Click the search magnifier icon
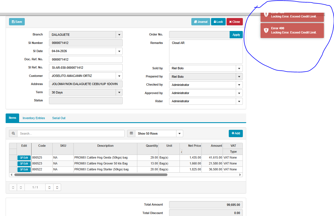 (13, 133)
